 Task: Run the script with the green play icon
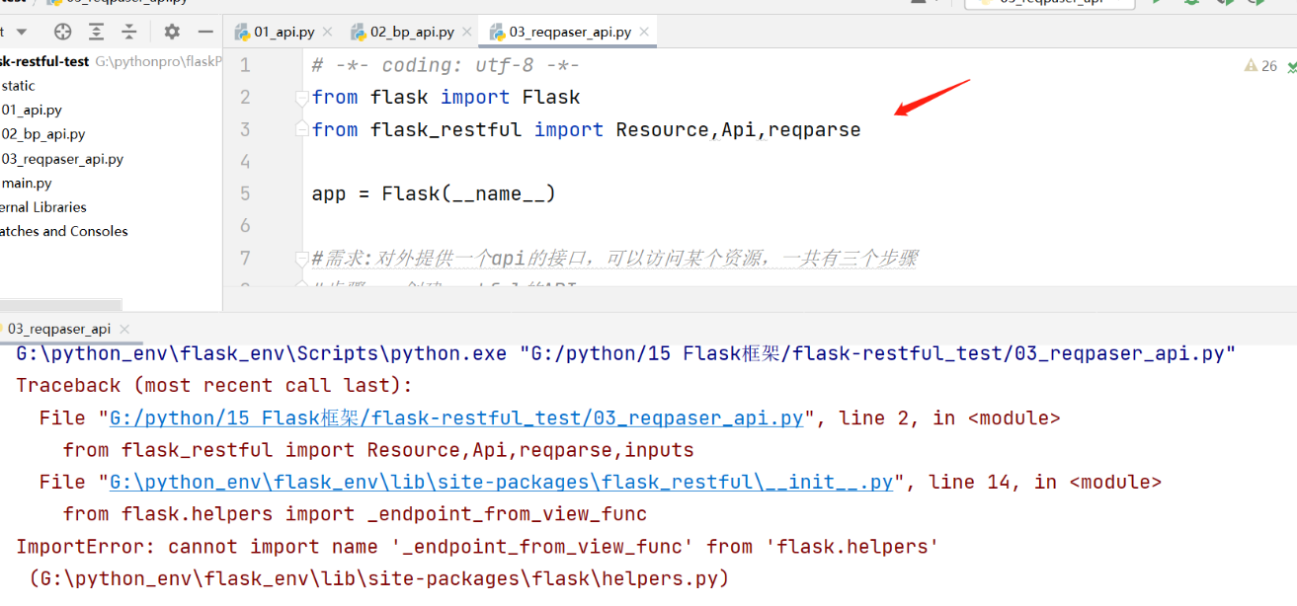pos(1156,4)
